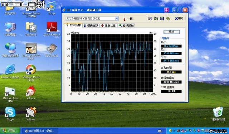
Task: Click the copy screenshot to clipboard icon
Action: point(156,18)
